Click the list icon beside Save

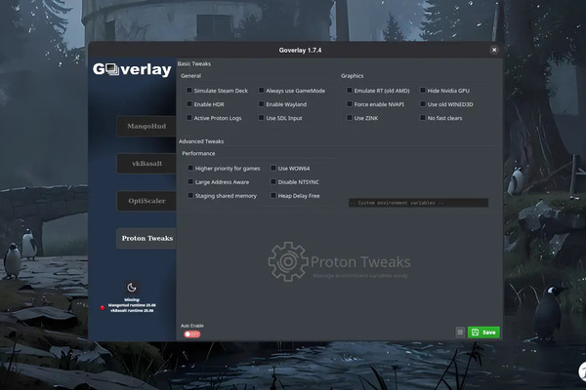460,332
